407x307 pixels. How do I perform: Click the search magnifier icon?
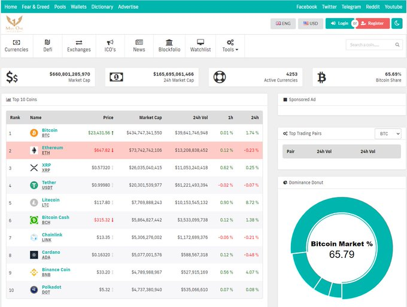(397, 45)
